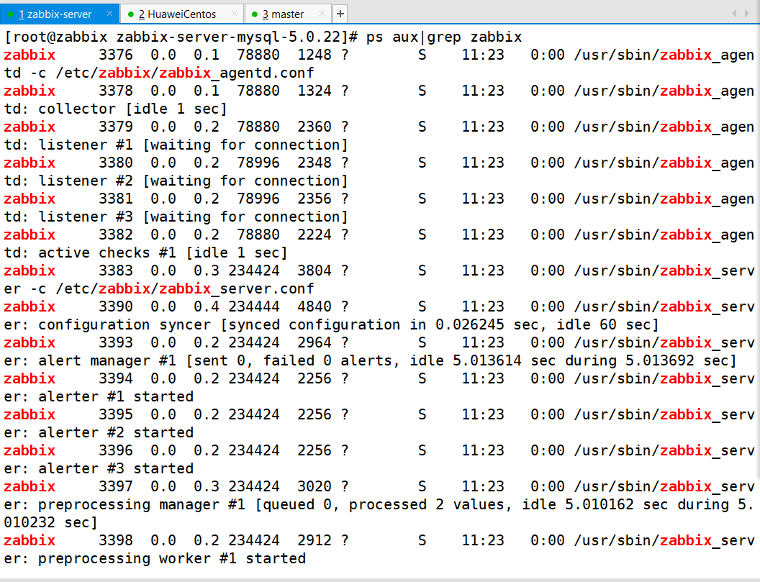Click PID 3380 in process list
Image resolution: width=760 pixels, height=582 pixels.
116,163
